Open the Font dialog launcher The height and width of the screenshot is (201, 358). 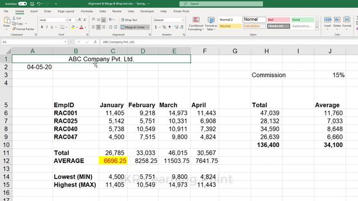[87, 35]
